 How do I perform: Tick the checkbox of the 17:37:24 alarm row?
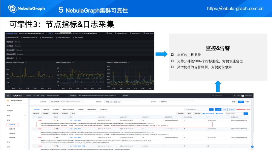34,146
